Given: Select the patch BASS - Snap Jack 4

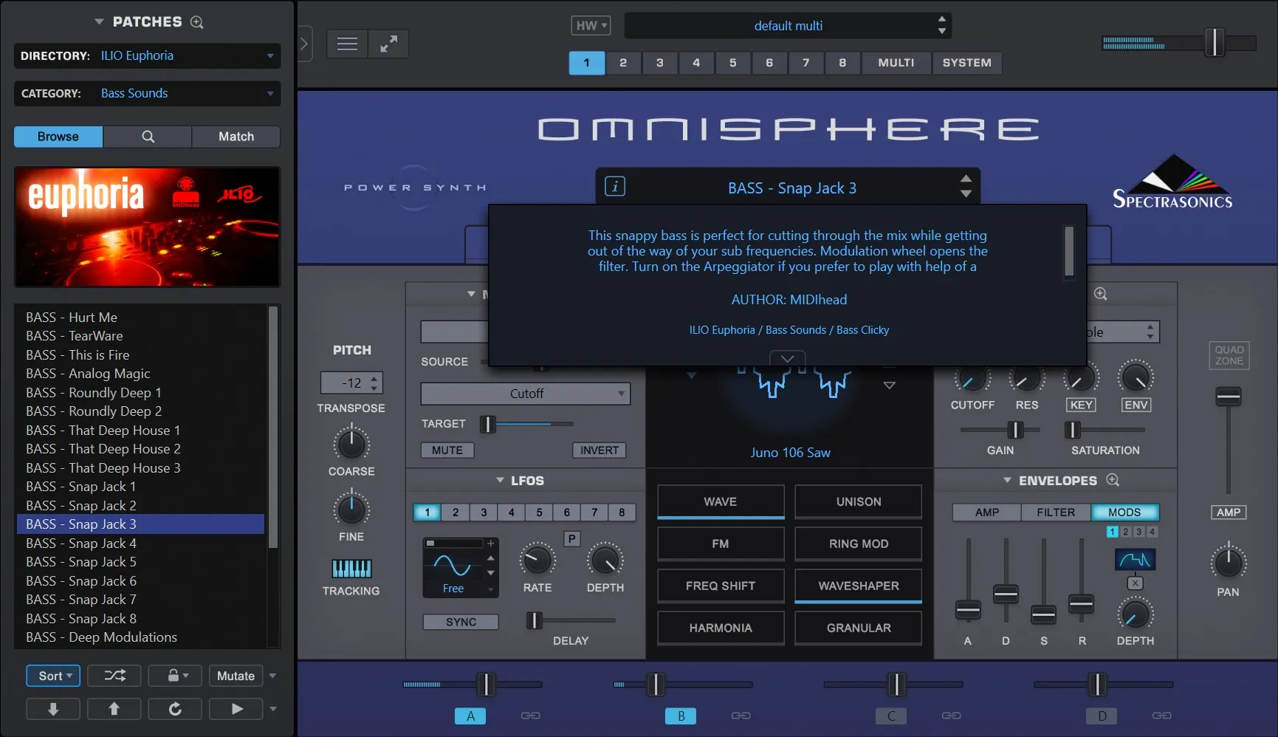Looking at the screenshot, I should pyautogui.click(x=140, y=544).
